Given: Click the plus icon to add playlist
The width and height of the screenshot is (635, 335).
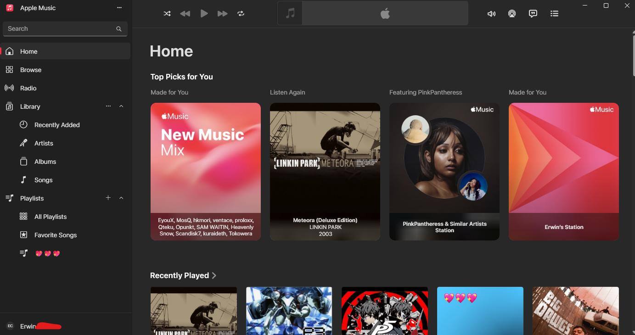Looking at the screenshot, I should click(108, 198).
